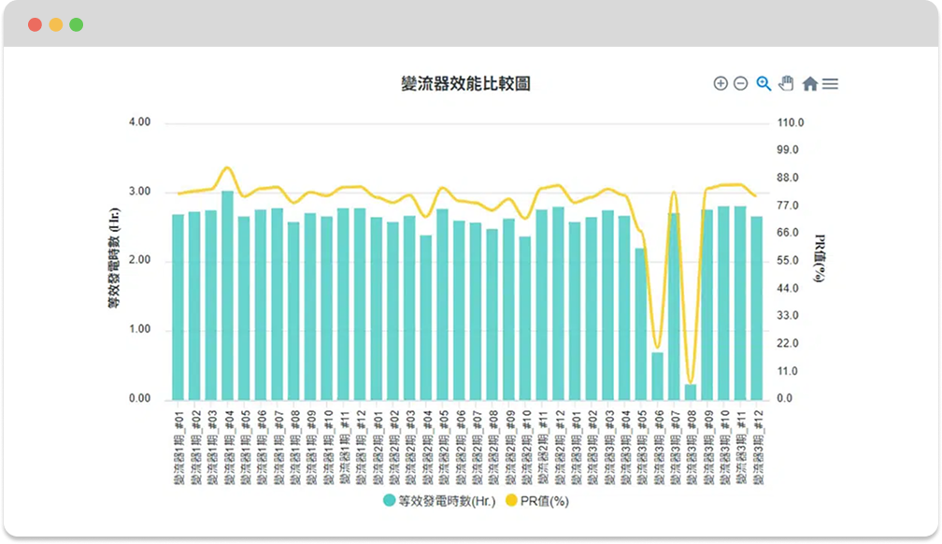Click the zoom out minus icon

(x=740, y=83)
